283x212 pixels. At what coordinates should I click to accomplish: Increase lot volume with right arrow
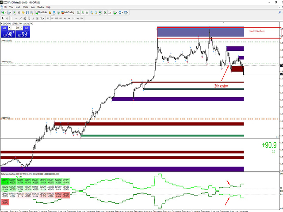[21, 28]
